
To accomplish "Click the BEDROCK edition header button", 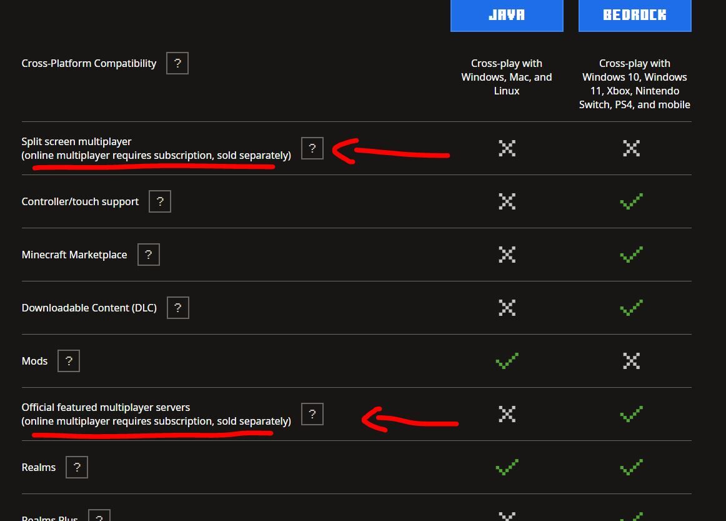I will pyautogui.click(x=635, y=15).
